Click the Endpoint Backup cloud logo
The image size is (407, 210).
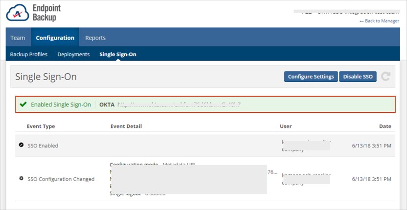pos(17,14)
